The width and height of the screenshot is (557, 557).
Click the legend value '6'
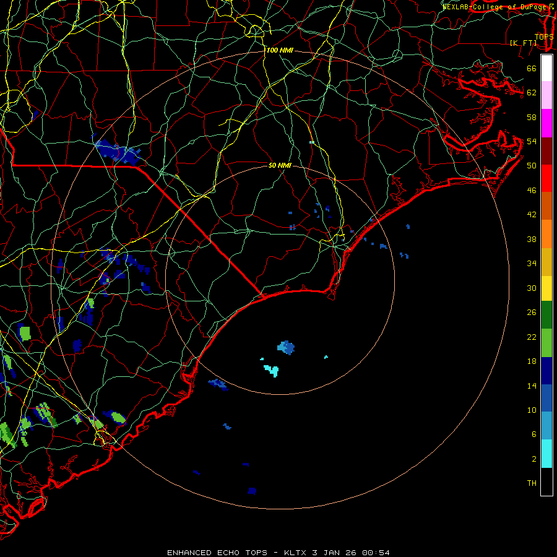coord(534,434)
